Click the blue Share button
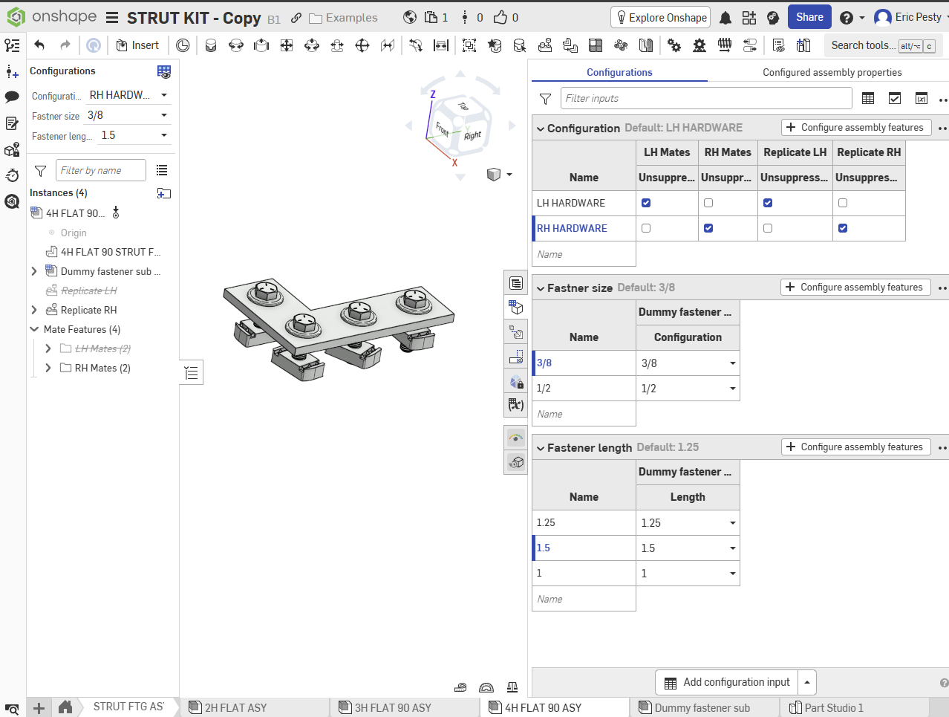The width and height of the screenshot is (949, 717). tap(809, 17)
